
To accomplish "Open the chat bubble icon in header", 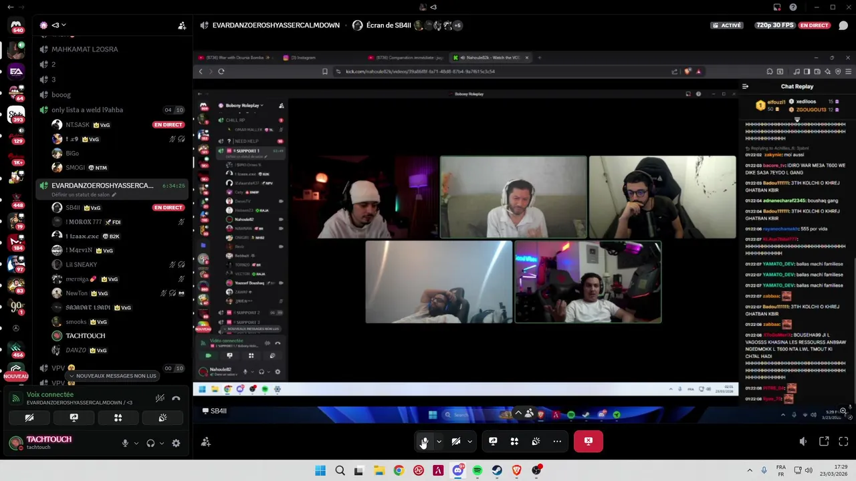I will [x=843, y=25].
